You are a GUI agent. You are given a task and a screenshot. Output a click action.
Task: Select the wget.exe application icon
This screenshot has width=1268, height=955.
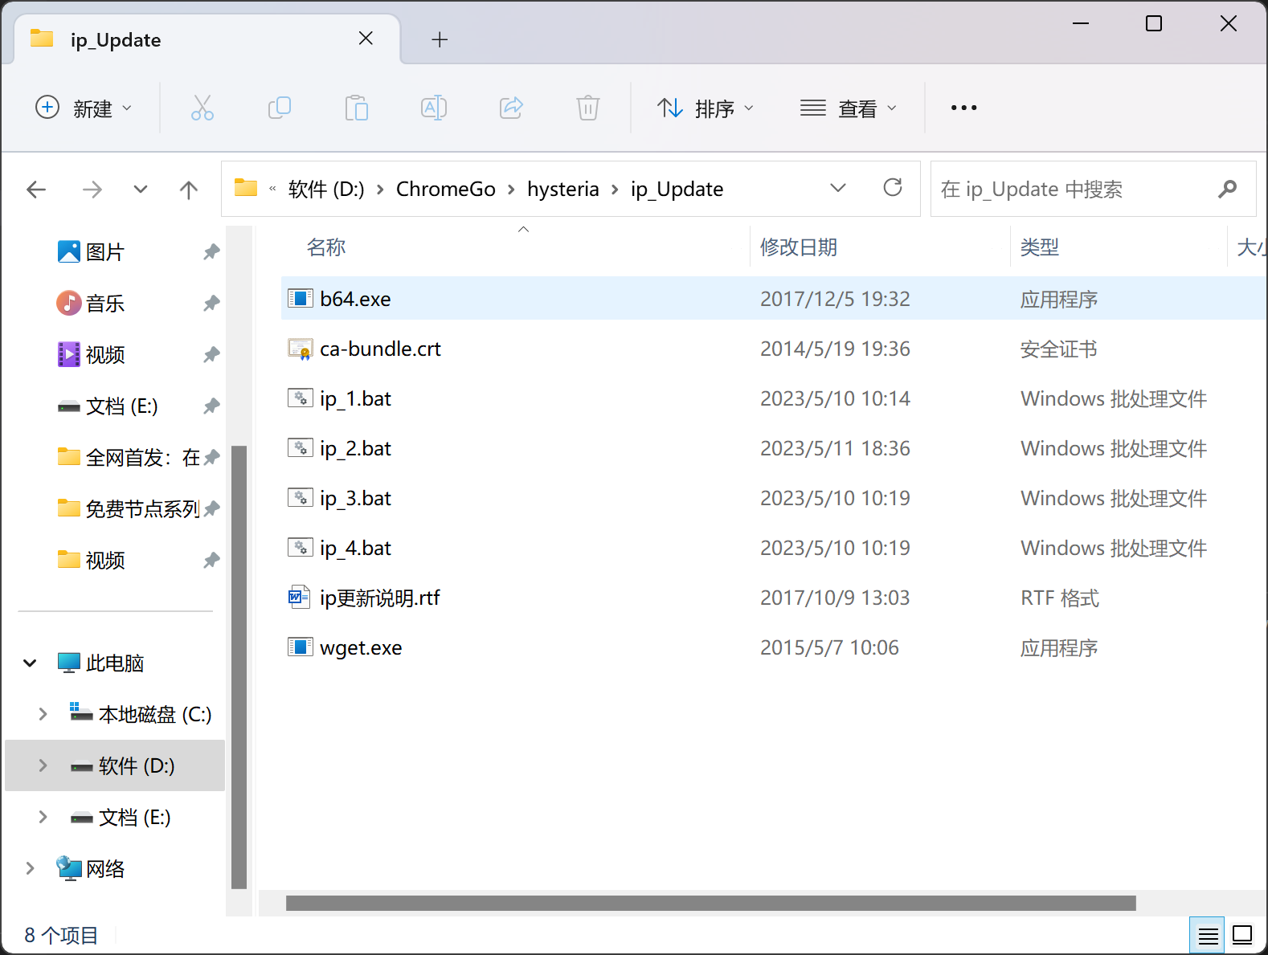300,647
